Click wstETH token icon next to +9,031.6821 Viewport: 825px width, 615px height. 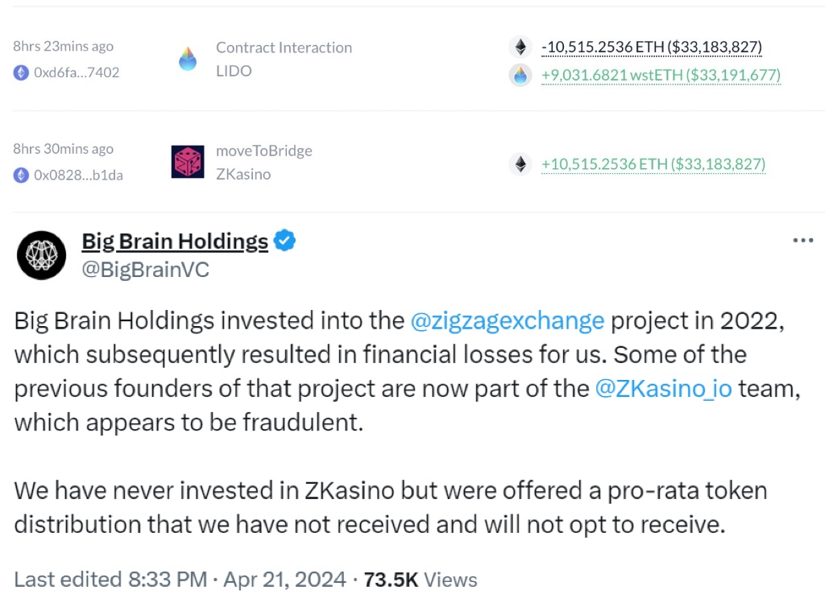[520, 75]
